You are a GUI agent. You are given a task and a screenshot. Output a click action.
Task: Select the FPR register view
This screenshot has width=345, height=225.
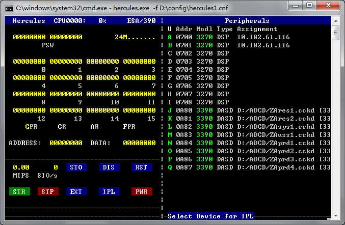pyautogui.click(x=129, y=127)
